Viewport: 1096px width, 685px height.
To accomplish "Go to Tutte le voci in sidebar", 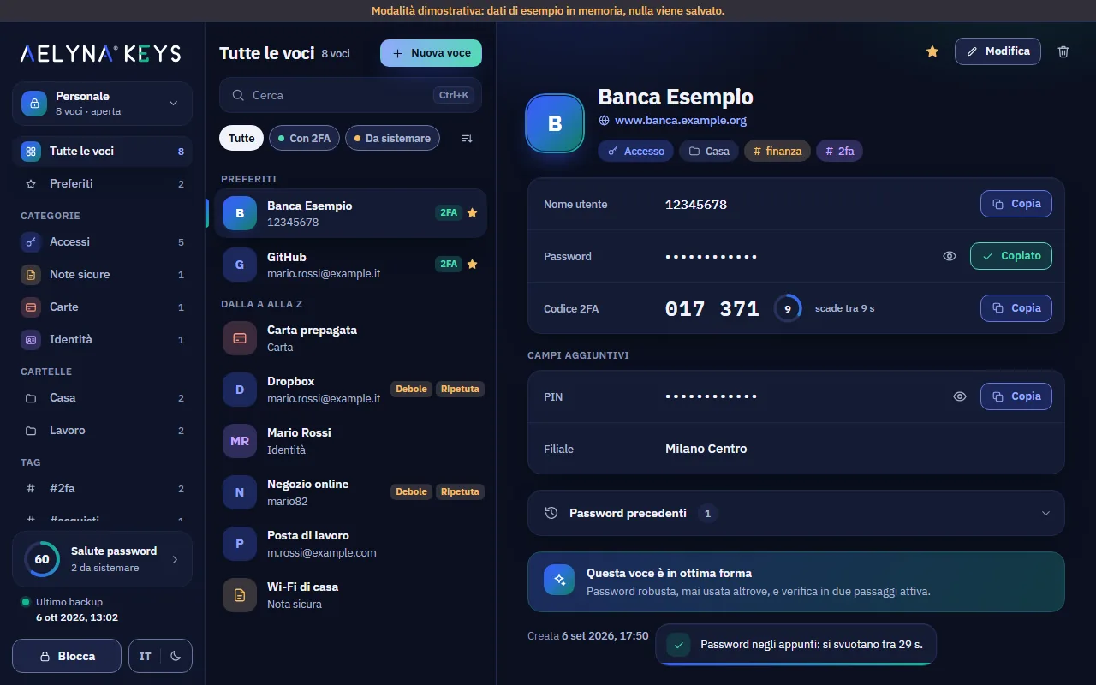I will point(103,152).
